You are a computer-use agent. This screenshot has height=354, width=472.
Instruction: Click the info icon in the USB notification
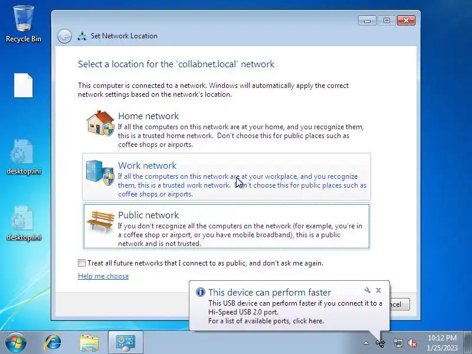tap(200, 292)
